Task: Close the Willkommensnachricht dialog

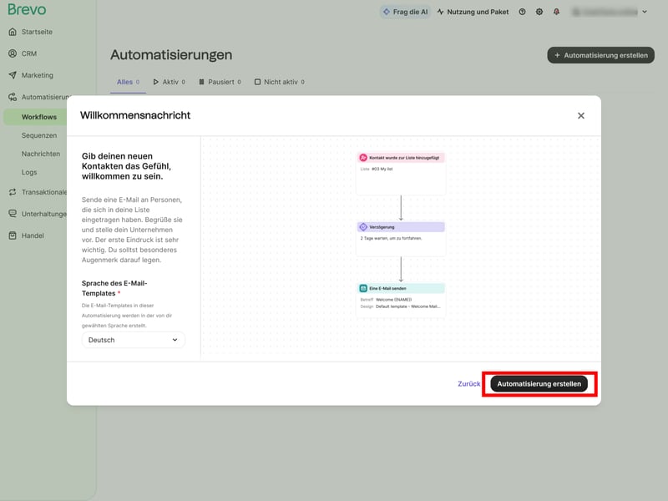Action: tap(581, 115)
